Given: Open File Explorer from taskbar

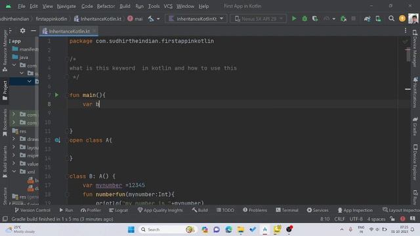Looking at the screenshot, I should coord(241,229).
